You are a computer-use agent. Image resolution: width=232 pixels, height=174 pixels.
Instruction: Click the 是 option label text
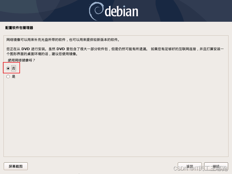coord(14,77)
